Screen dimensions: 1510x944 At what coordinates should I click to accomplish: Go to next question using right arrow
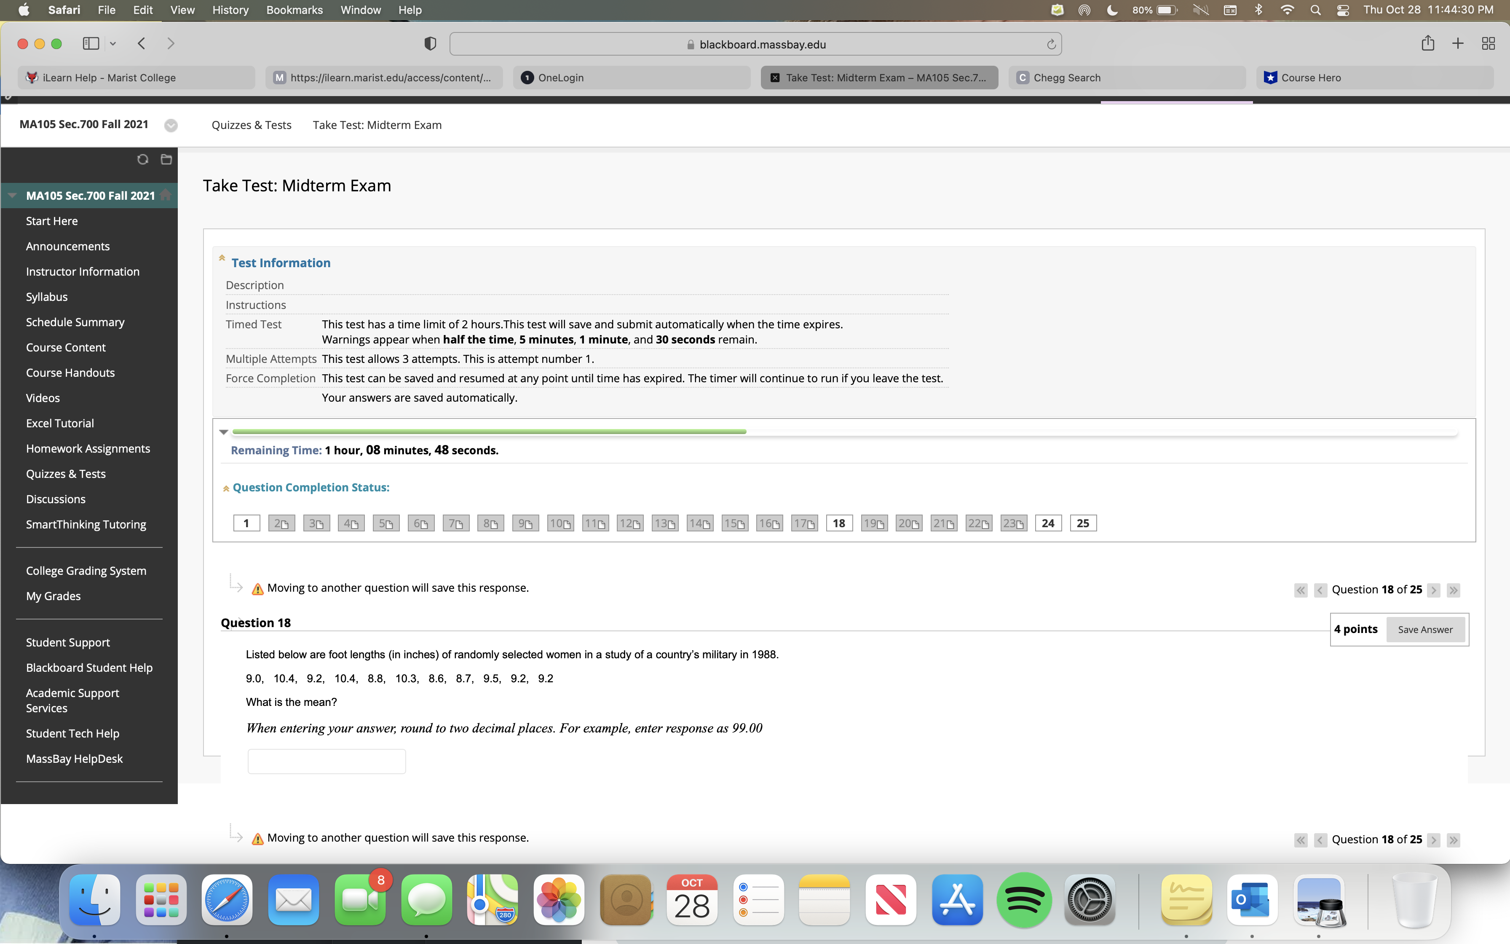(1433, 590)
